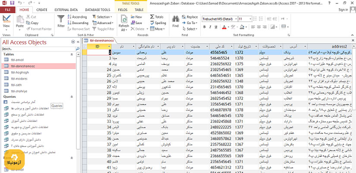Click the user account picture icon
This screenshot has width=356, height=173.
tap(353, 10)
